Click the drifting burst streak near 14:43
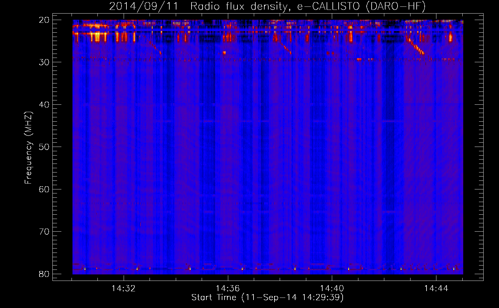 pos(415,46)
